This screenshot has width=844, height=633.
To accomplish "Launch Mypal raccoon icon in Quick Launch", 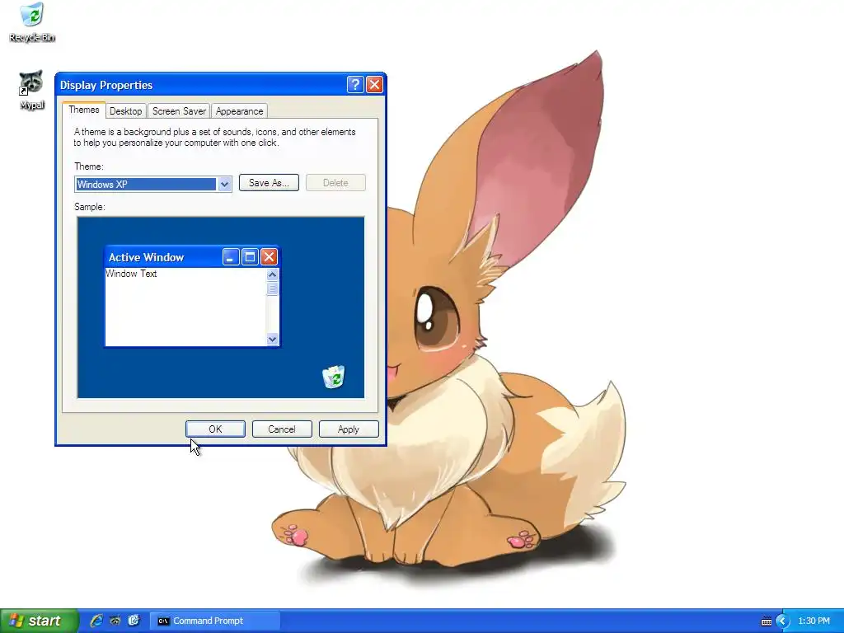I will 115,621.
